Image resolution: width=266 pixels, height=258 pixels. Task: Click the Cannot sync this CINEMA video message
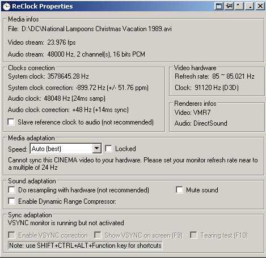point(133,164)
